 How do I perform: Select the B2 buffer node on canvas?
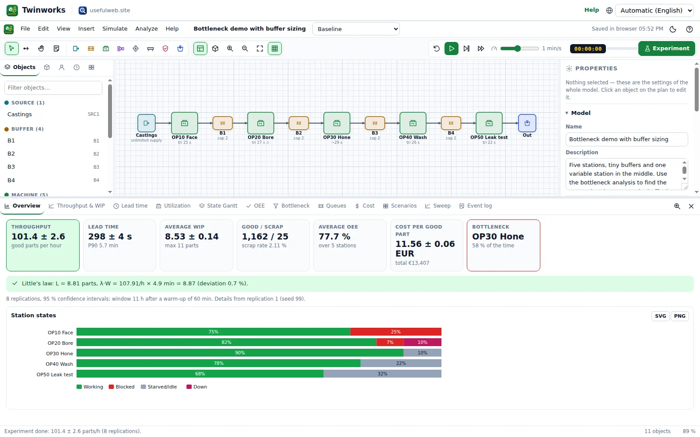(x=299, y=123)
